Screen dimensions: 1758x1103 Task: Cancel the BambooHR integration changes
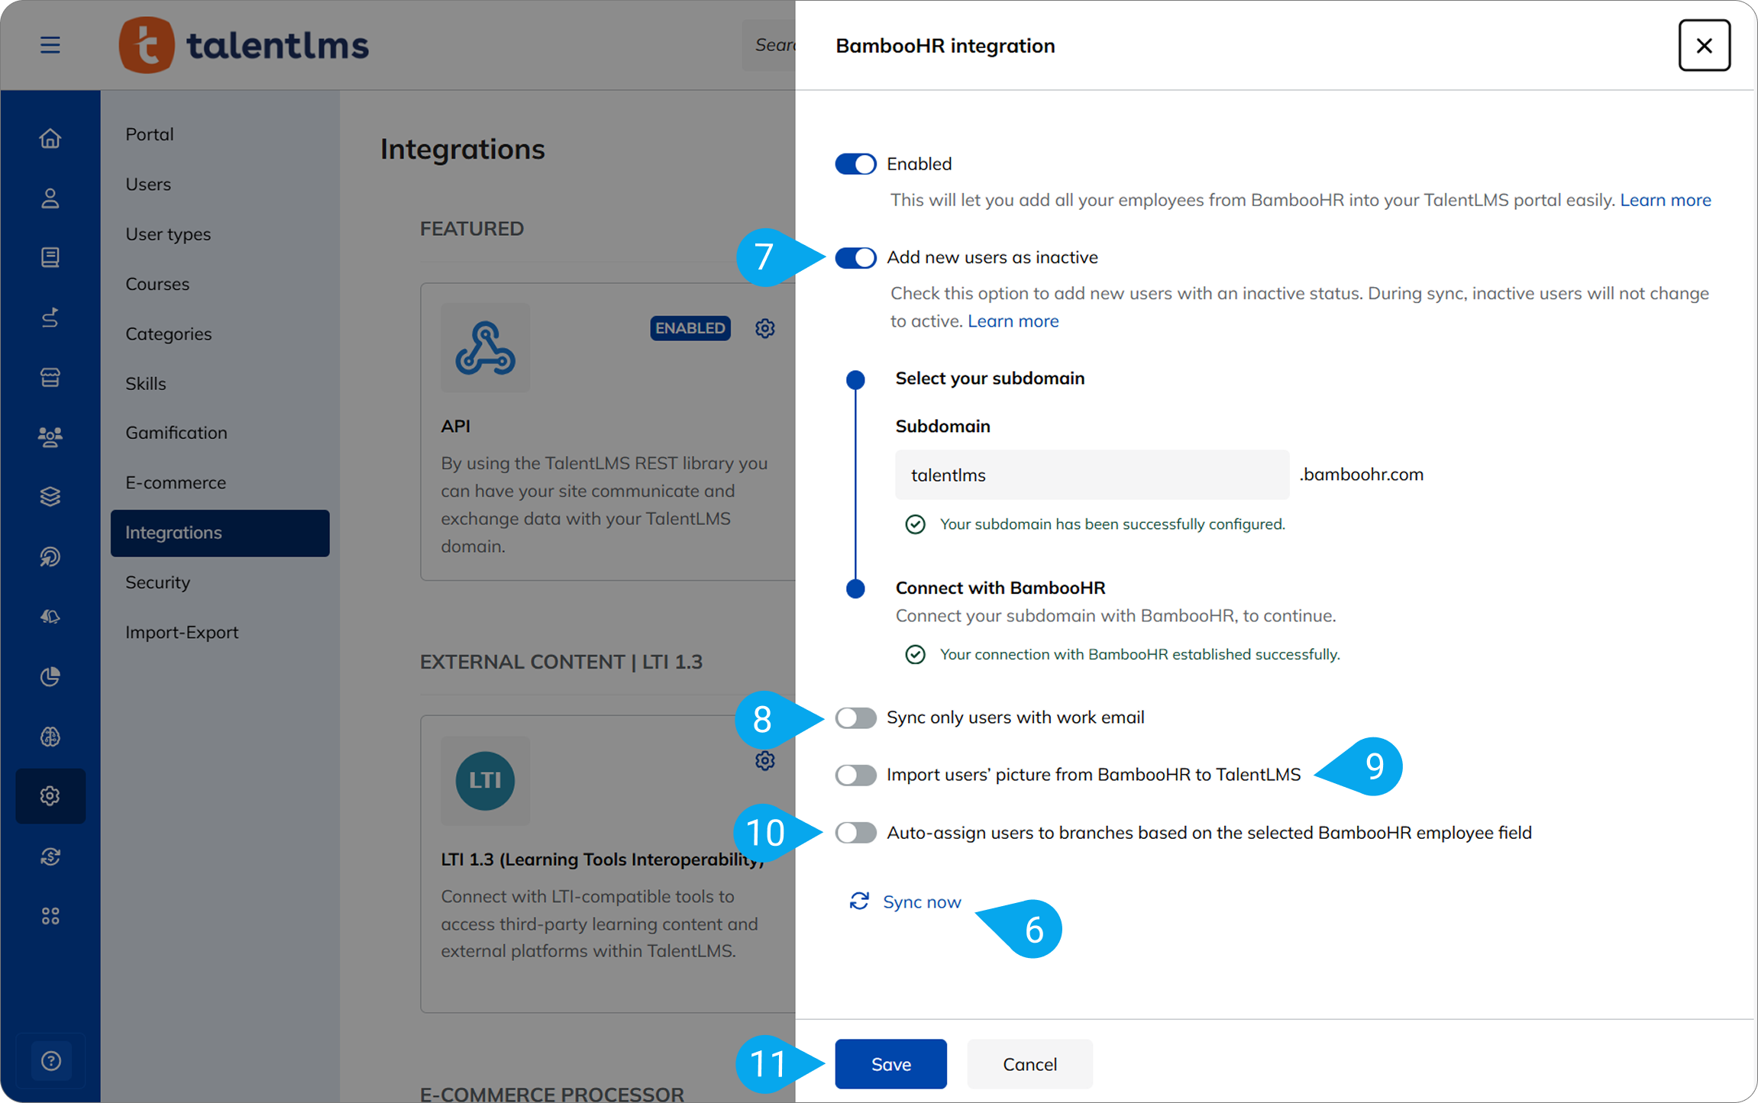[x=1029, y=1064]
